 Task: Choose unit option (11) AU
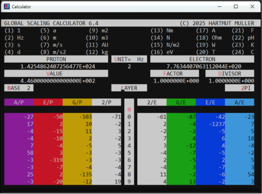tap(97, 45)
